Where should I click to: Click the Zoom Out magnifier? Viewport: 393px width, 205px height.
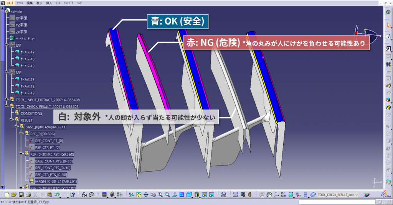tap(167, 195)
